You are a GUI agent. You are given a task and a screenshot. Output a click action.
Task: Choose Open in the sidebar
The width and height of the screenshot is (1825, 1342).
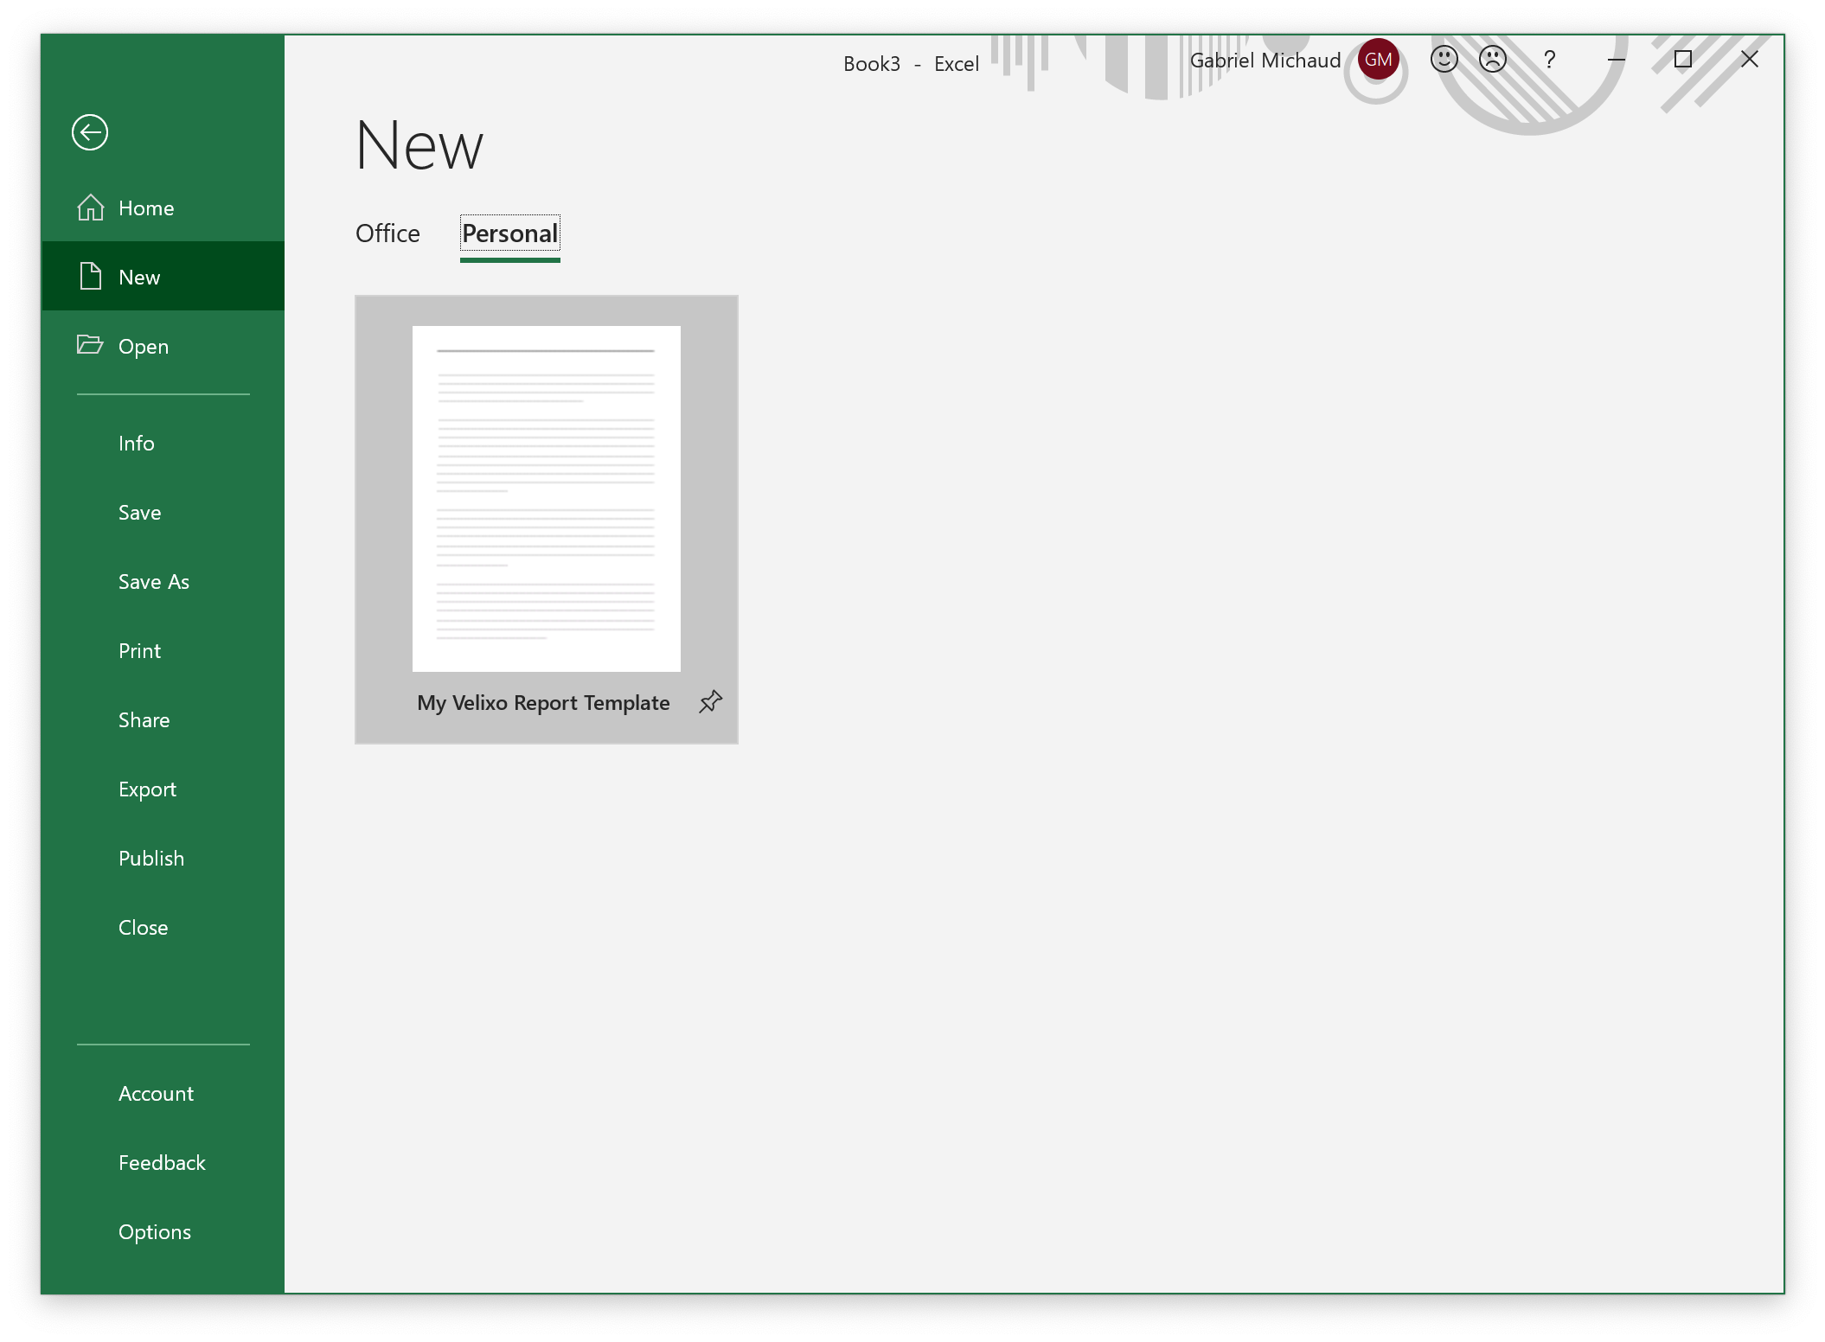coord(163,346)
